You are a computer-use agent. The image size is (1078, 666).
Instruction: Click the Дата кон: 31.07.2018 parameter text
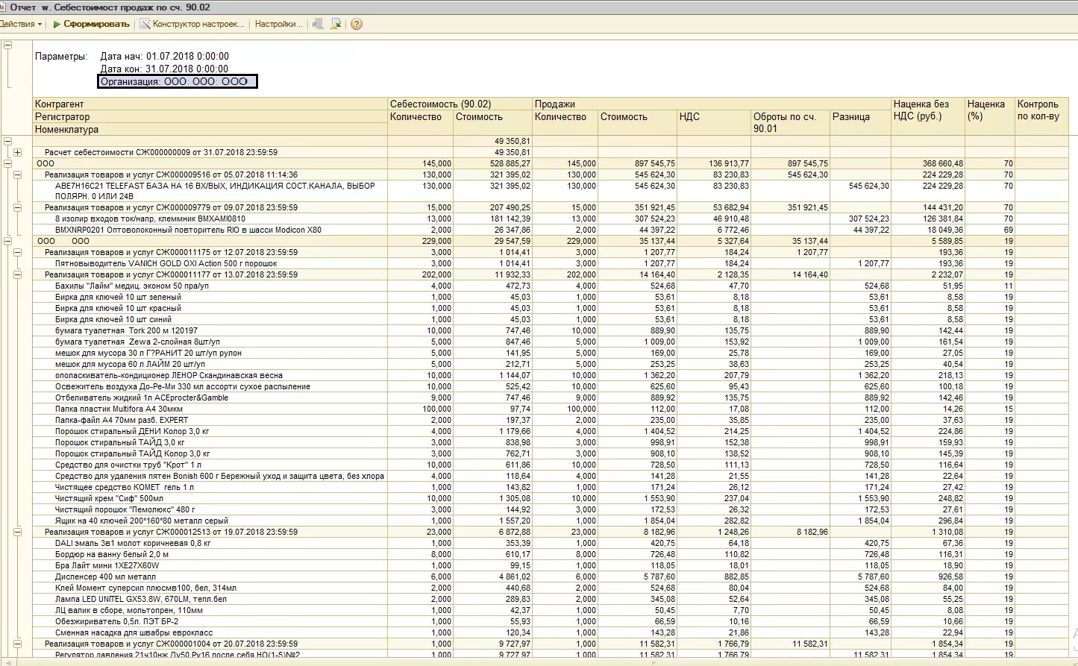coord(164,69)
